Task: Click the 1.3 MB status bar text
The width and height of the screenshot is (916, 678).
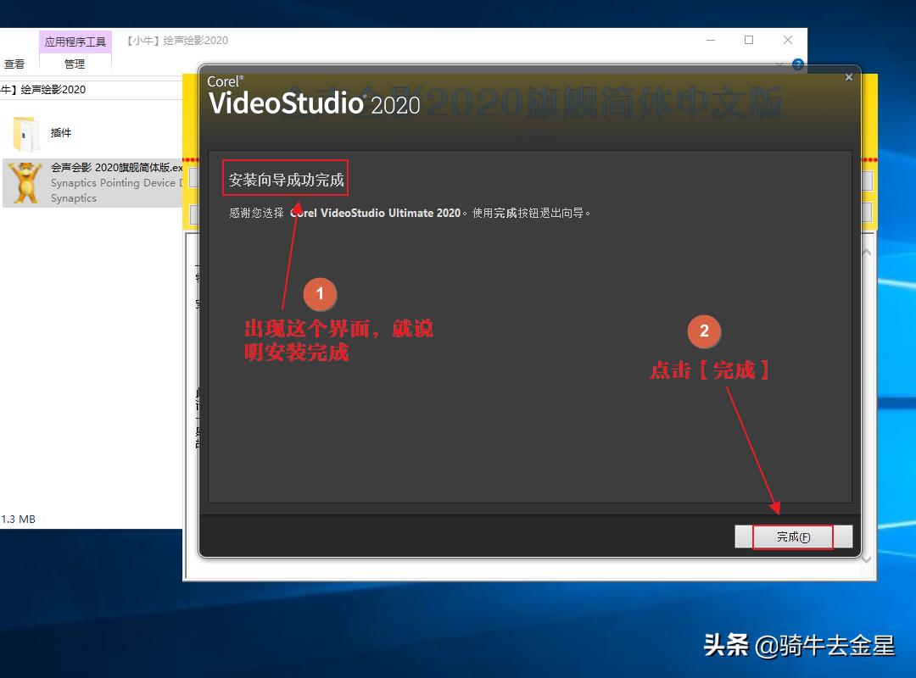Action: tap(19, 519)
